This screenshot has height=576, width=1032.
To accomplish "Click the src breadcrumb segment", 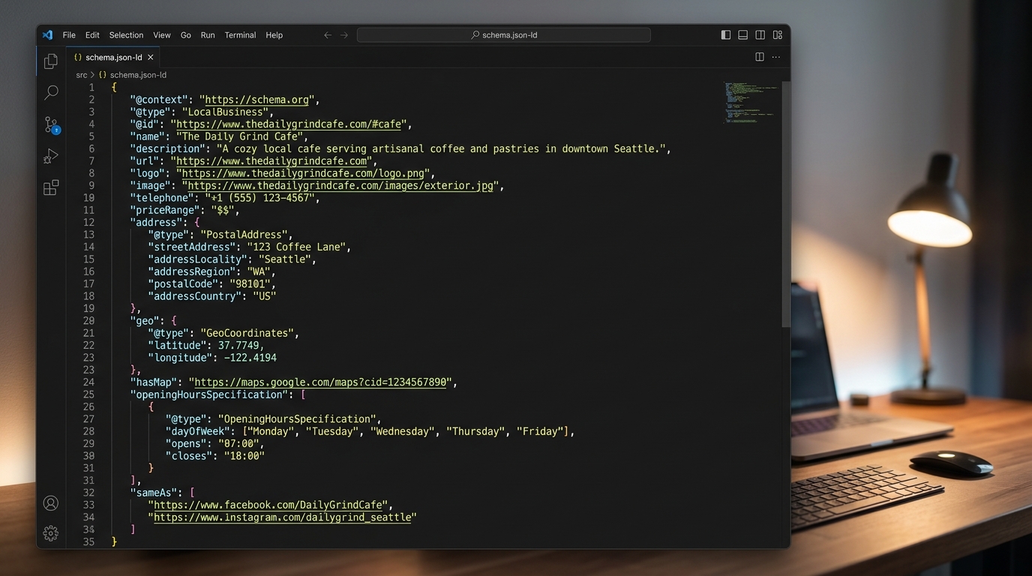I will pos(82,75).
